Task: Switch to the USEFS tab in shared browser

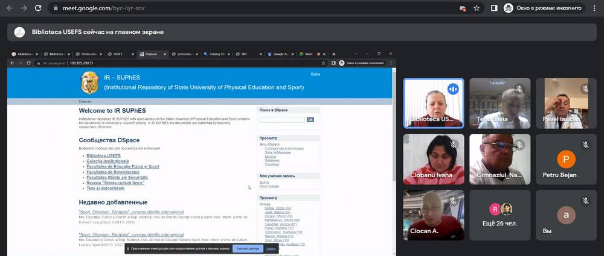Action: [120, 54]
